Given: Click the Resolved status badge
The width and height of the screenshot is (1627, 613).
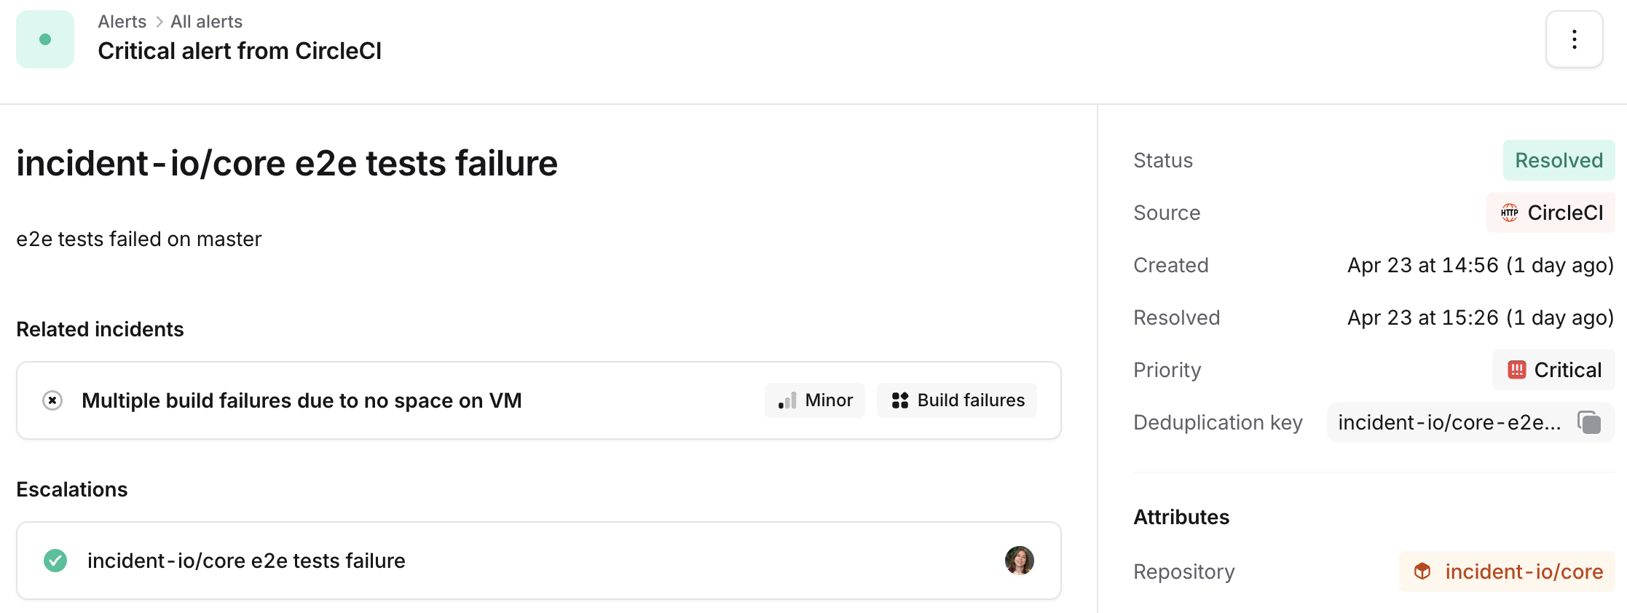Looking at the screenshot, I should 1558,160.
